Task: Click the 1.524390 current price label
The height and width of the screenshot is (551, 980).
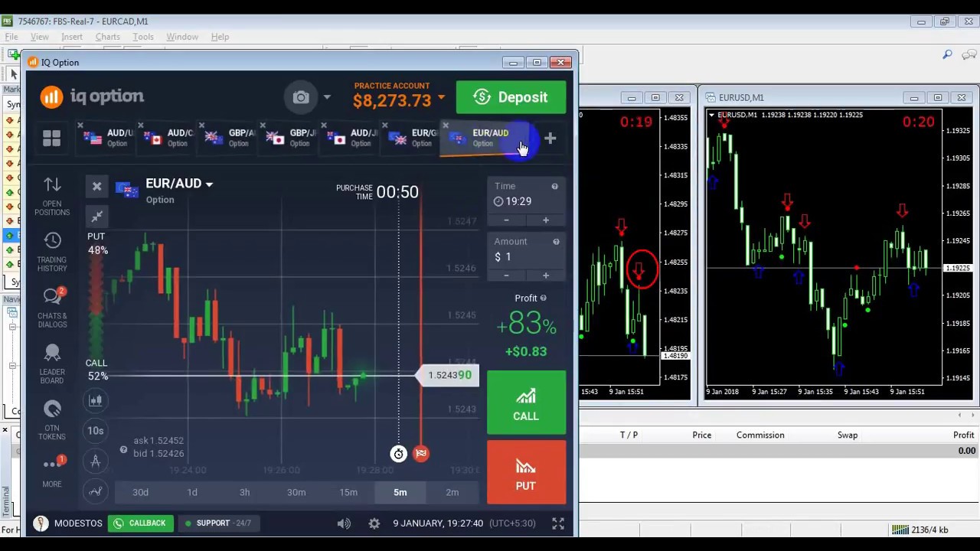Action: [448, 375]
